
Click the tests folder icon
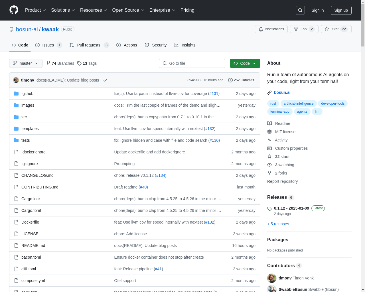[x=16, y=140]
